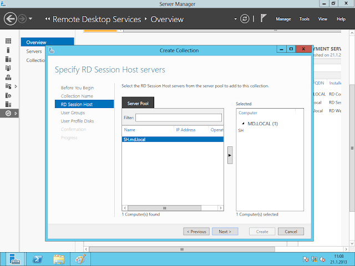Open Dashboard icon in left sidebar
The height and width of the screenshot is (266, 355).
point(8,42)
